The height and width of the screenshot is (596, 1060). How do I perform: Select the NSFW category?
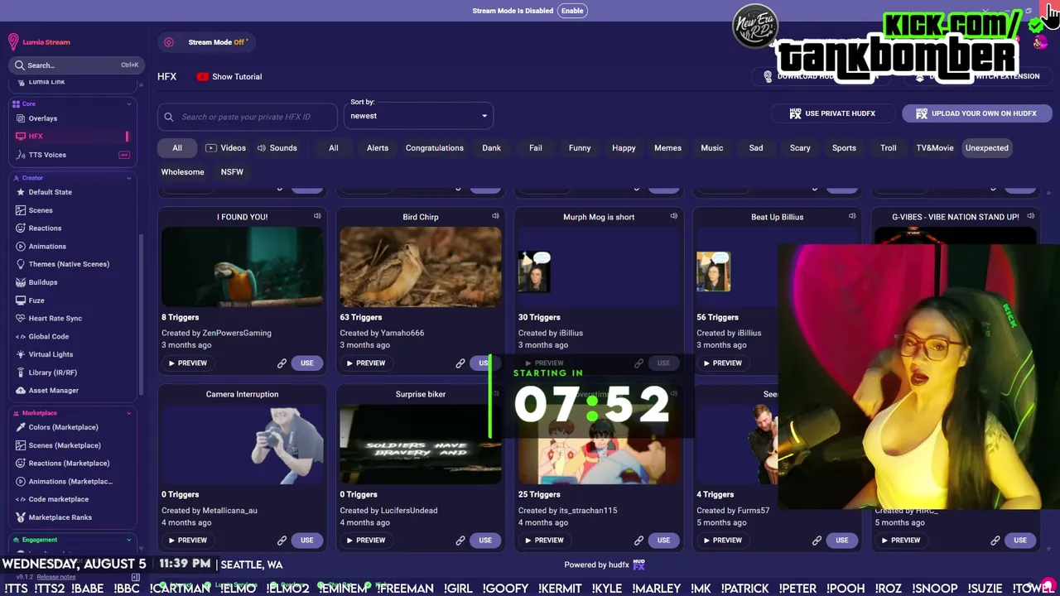pos(232,172)
